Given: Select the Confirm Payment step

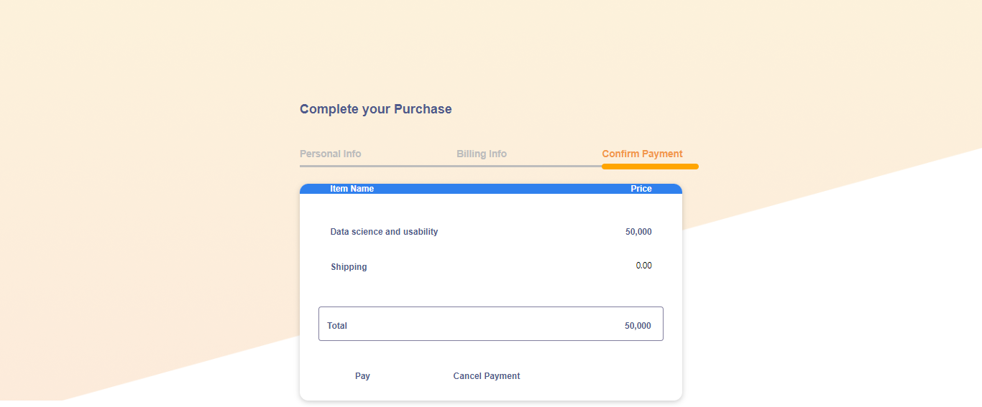Looking at the screenshot, I should click(x=643, y=154).
